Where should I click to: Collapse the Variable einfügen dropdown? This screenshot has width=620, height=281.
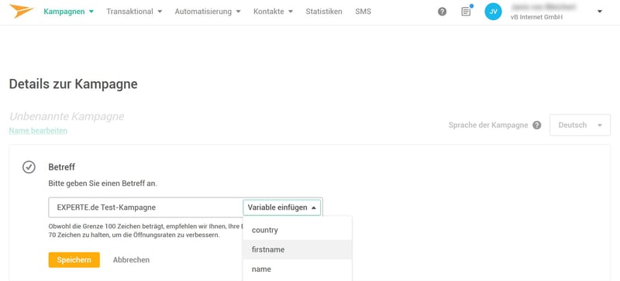tap(282, 207)
